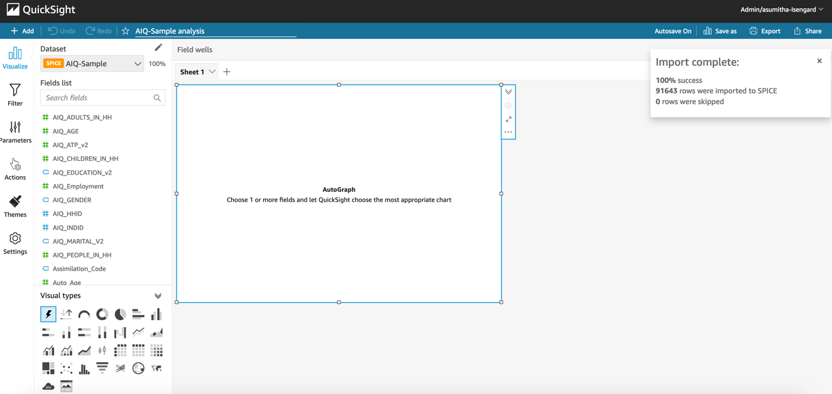832x394 pixels.
Task: Choose Vertical stacked bar chart type
Action: tap(66, 332)
